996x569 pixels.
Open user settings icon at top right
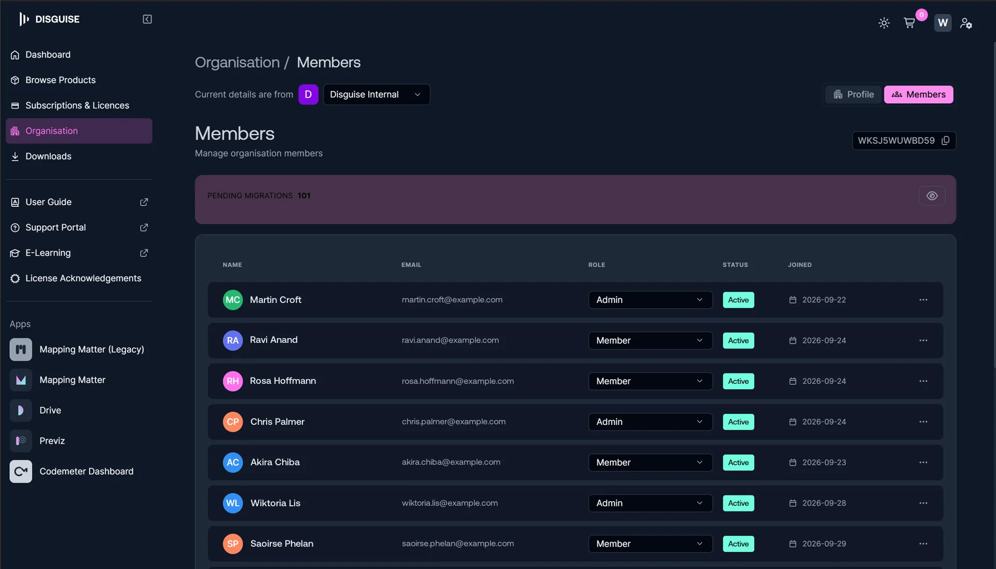[965, 23]
